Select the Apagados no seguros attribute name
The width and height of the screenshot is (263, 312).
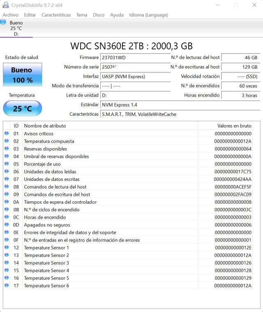point(47,225)
